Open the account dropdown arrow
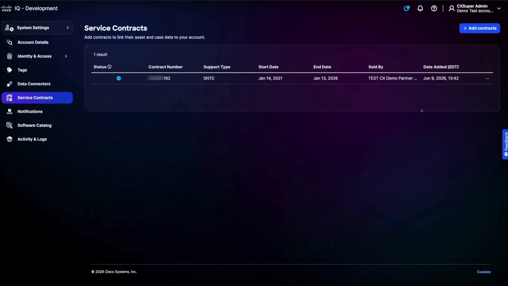508x286 pixels. click(x=499, y=8)
